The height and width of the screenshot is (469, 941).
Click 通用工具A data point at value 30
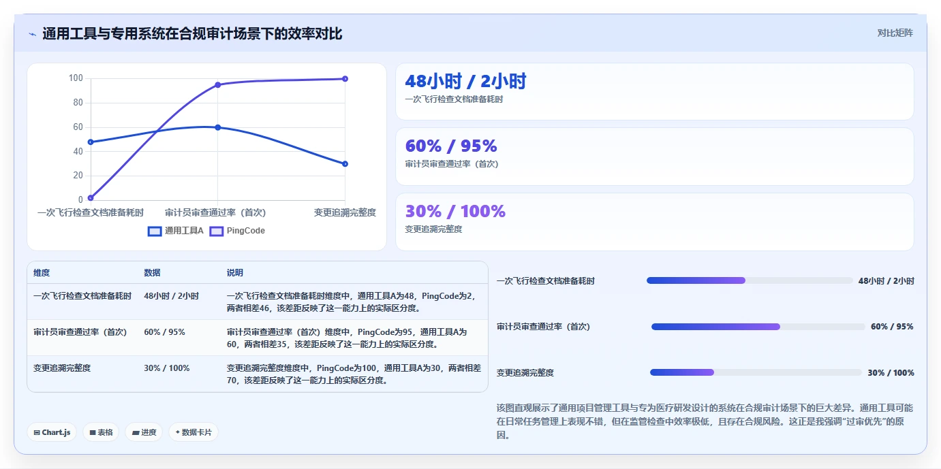(x=345, y=164)
